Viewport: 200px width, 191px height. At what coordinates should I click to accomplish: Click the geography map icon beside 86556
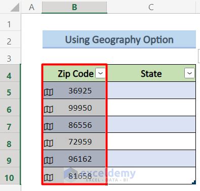tap(49, 126)
